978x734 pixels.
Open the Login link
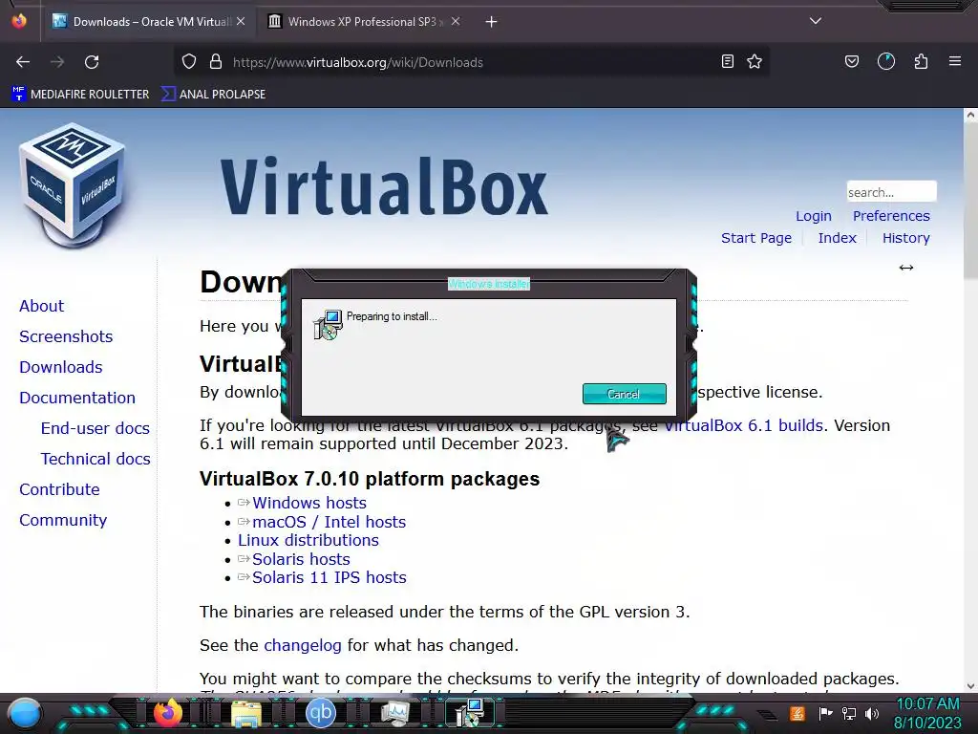pyautogui.click(x=814, y=216)
